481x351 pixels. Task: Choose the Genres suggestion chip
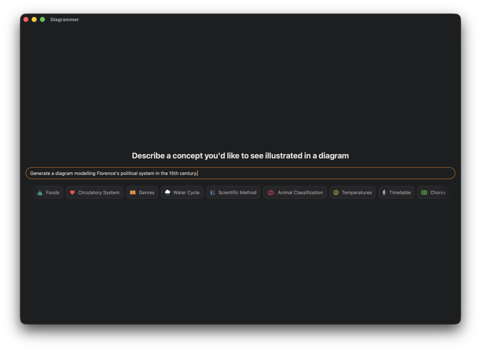[x=142, y=192]
